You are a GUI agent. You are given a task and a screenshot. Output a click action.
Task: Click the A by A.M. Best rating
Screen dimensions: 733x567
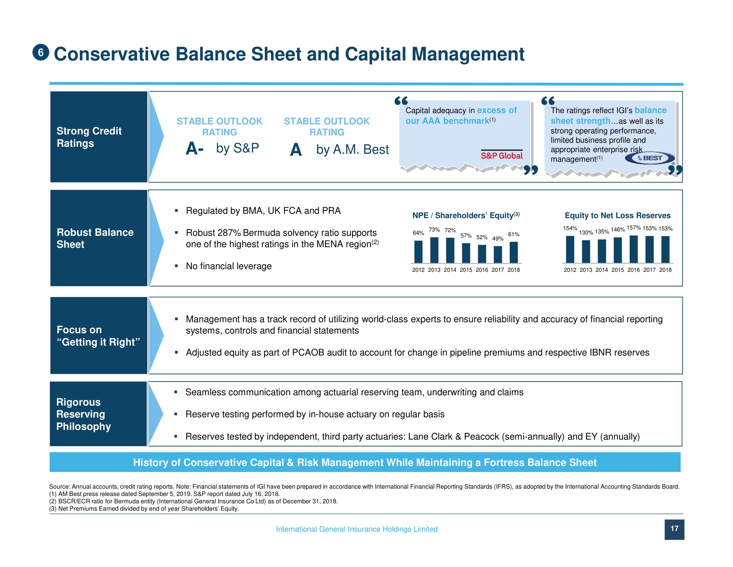coord(339,149)
